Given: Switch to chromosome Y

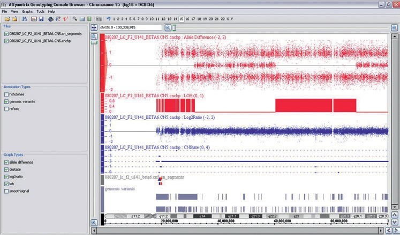Looking at the screenshot, I should pyautogui.click(x=232, y=19).
